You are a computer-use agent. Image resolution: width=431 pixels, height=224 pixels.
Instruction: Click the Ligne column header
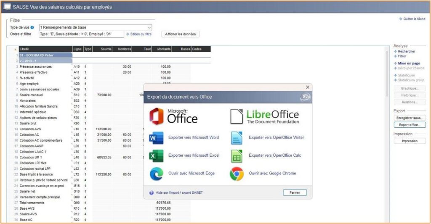tap(77, 49)
